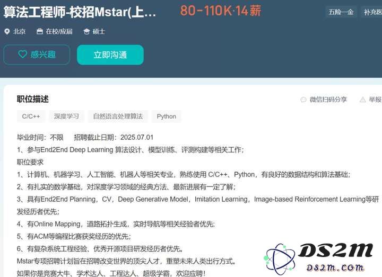
Task: Click the line about 扎实的数学基础
Action: tap(126, 187)
